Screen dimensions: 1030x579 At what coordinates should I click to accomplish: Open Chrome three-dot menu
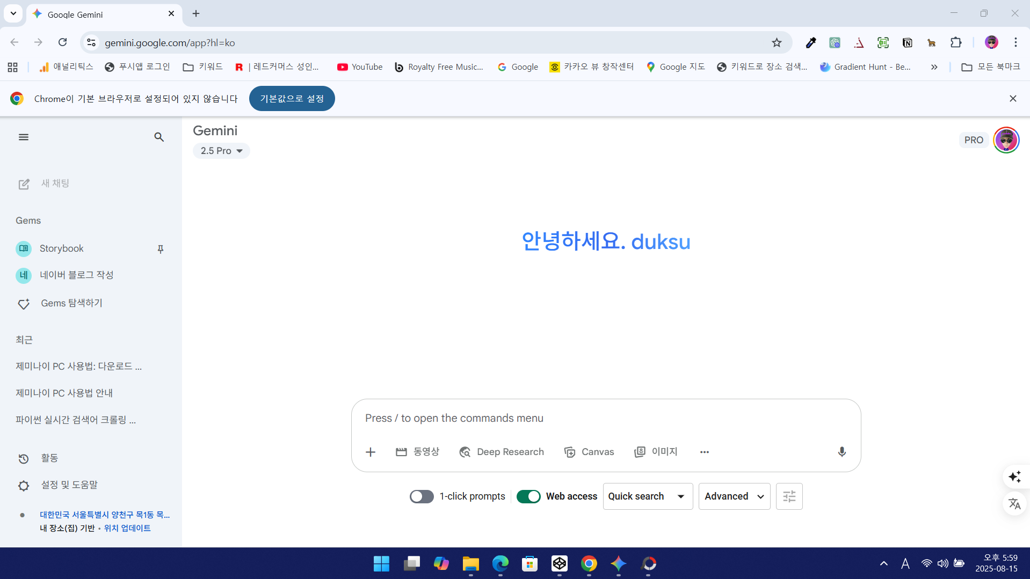1016,42
